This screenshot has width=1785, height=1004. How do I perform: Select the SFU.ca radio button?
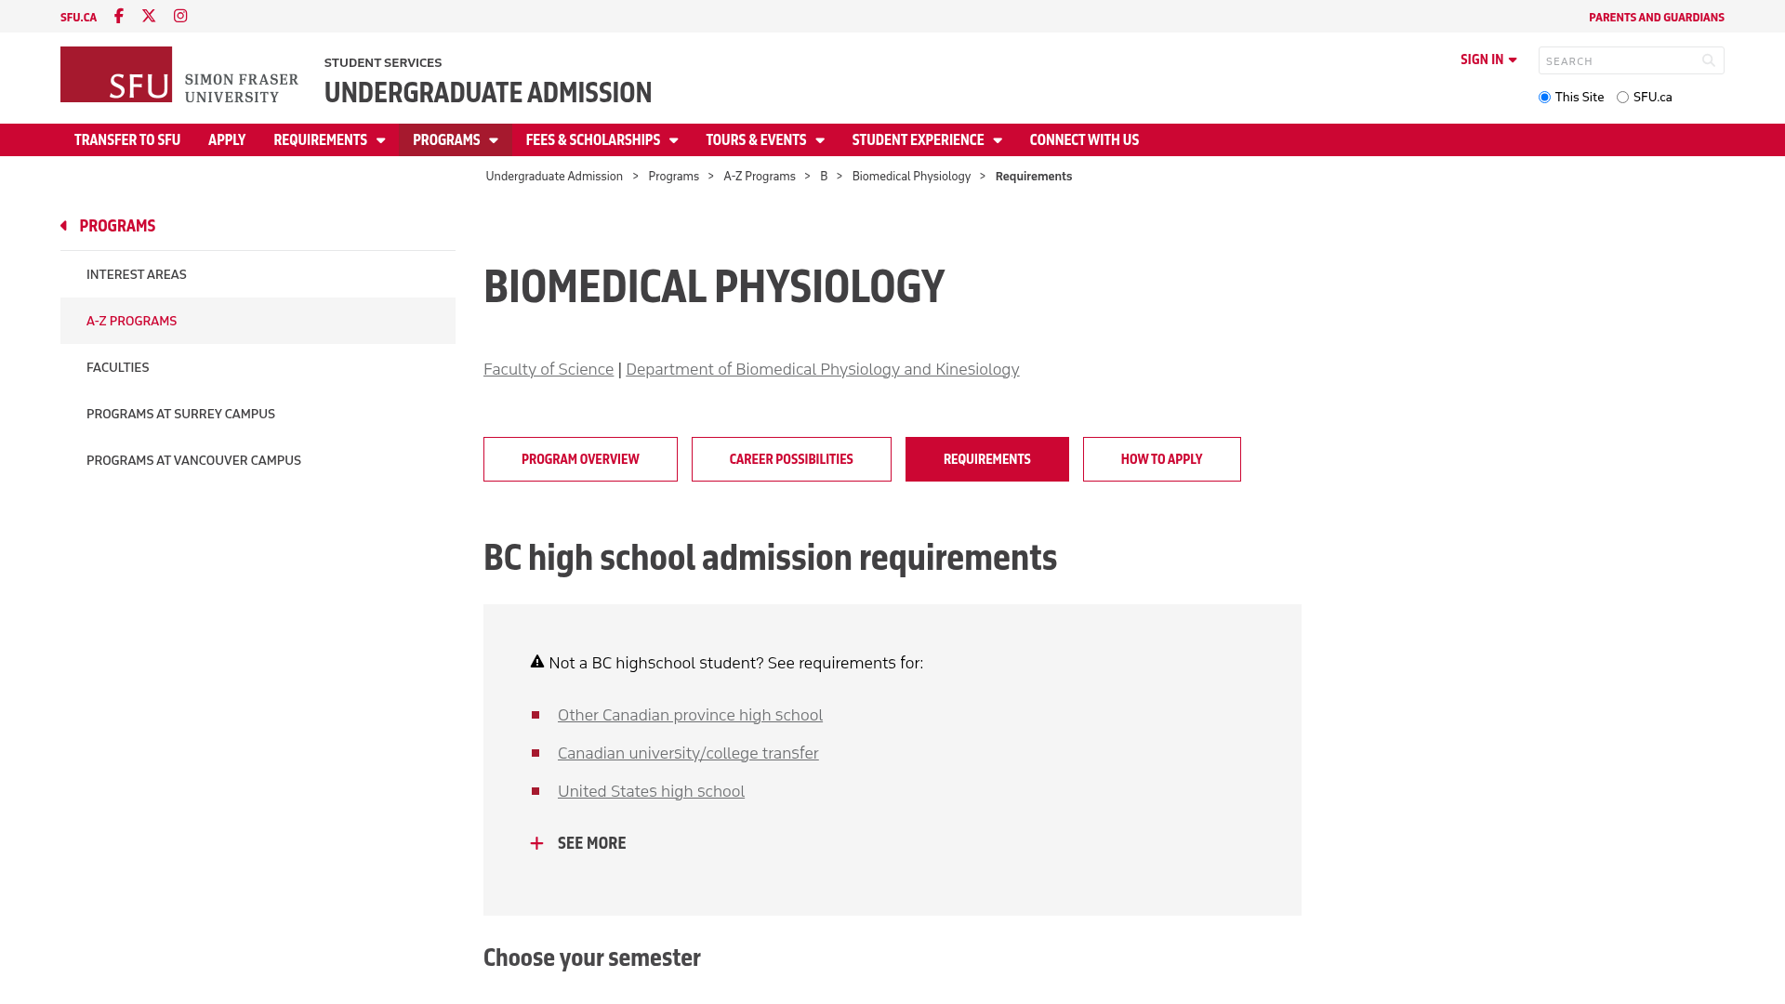click(1622, 98)
